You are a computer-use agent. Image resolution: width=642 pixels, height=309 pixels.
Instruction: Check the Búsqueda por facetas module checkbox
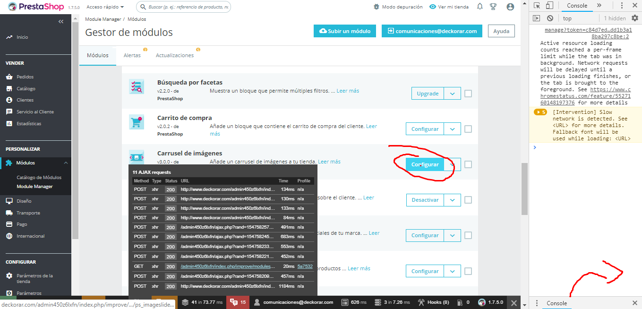[468, 94]
